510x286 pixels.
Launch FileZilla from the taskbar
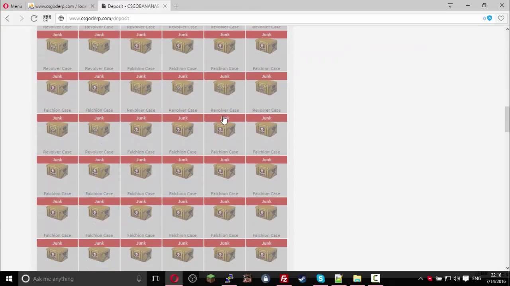point(284,278)
